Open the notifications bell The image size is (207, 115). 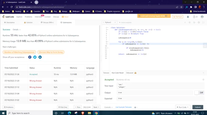188,17
